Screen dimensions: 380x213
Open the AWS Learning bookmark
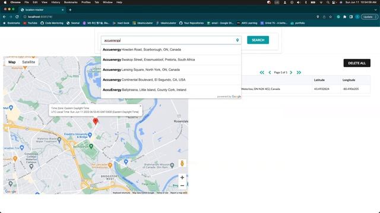point(247,23)
